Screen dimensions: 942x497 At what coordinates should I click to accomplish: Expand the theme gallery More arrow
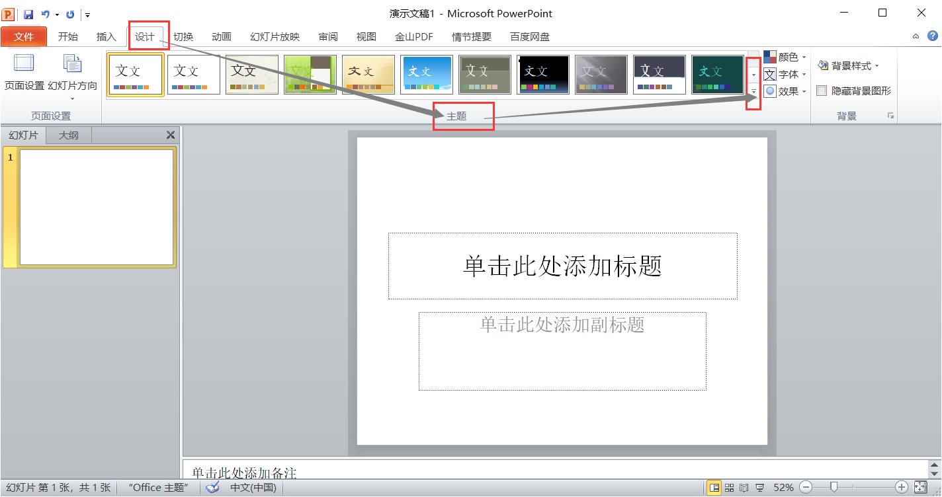(753, 91)
